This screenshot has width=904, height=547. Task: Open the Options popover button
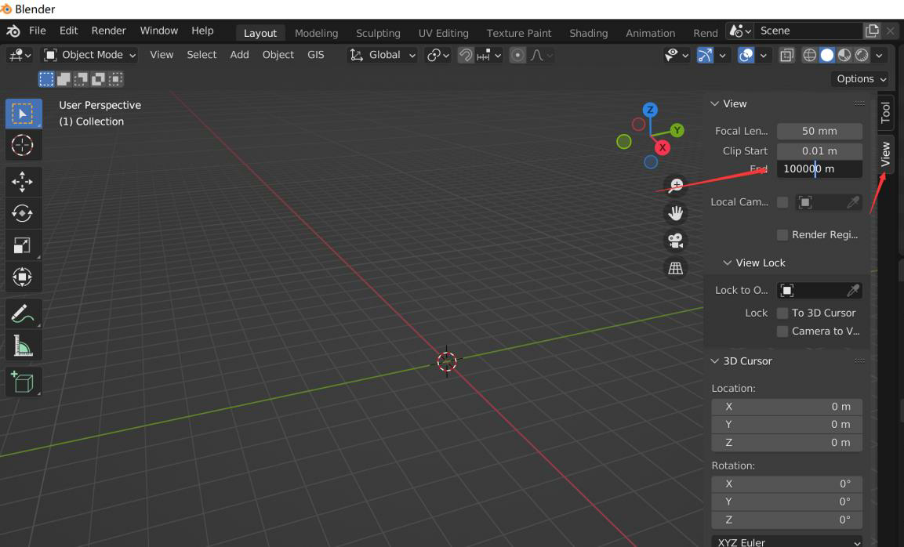860,79
